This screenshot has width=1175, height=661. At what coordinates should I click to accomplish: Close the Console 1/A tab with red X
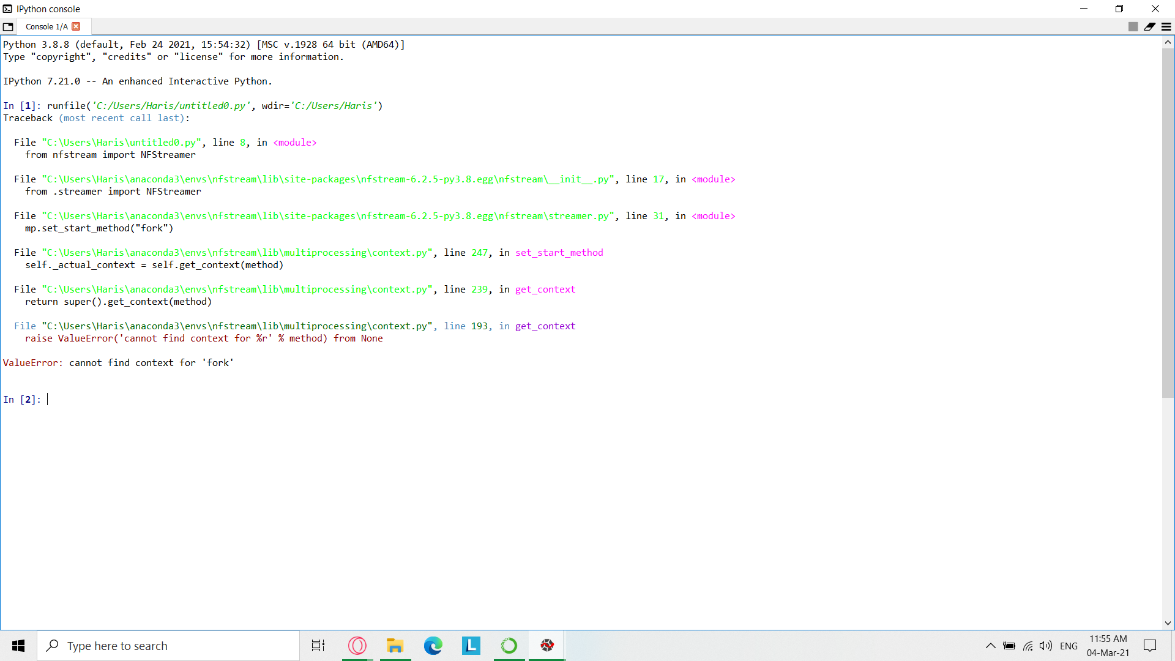click(76, 26)
